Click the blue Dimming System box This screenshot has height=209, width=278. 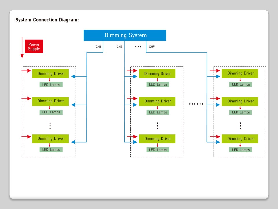point(125,35)
